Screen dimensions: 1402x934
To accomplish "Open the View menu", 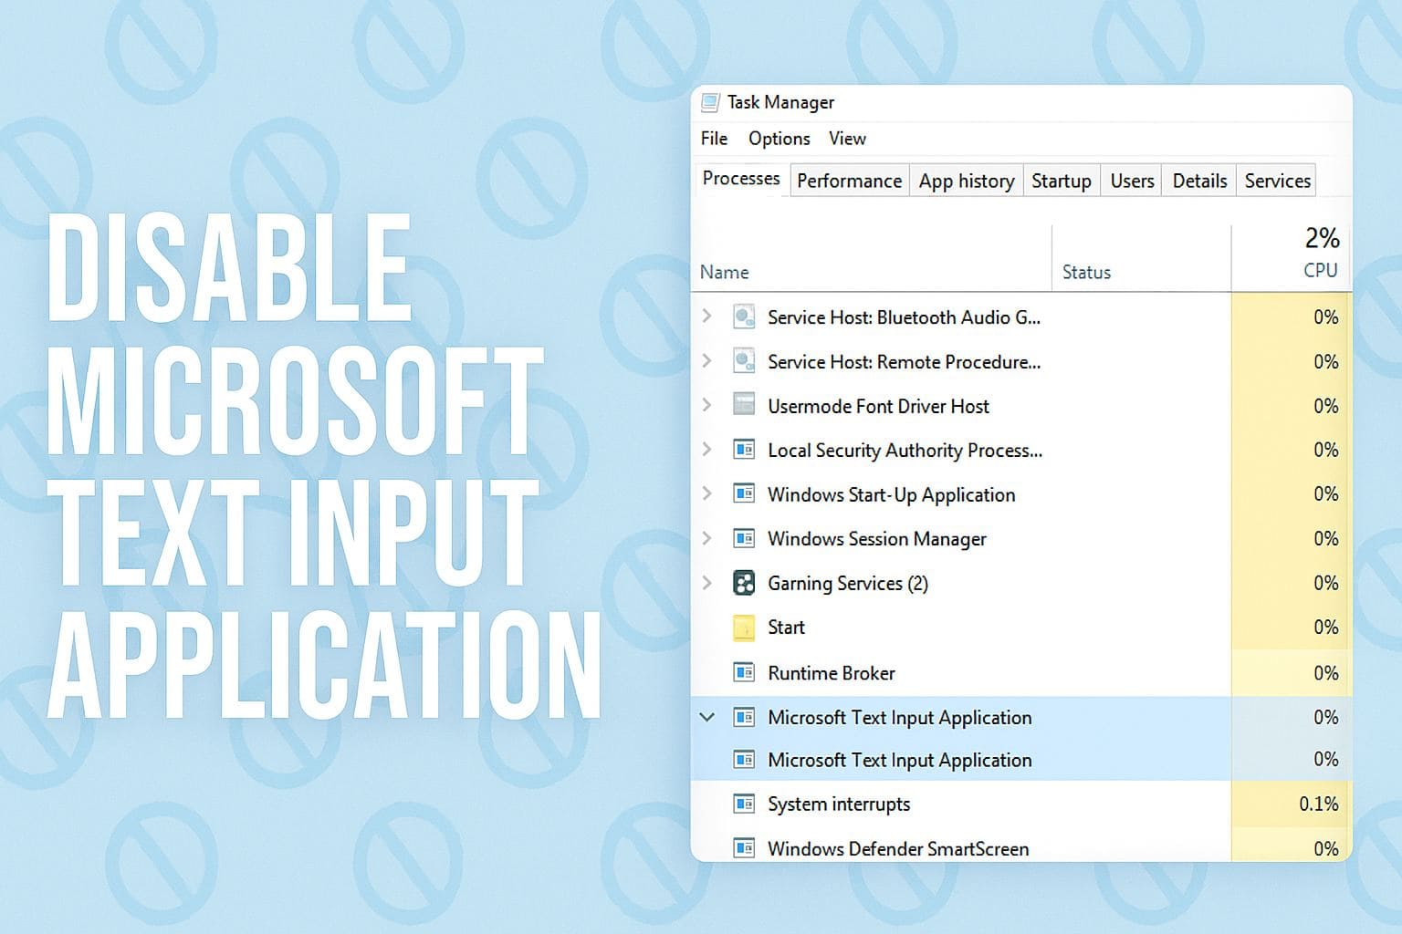I will click(x=846, y=138).
